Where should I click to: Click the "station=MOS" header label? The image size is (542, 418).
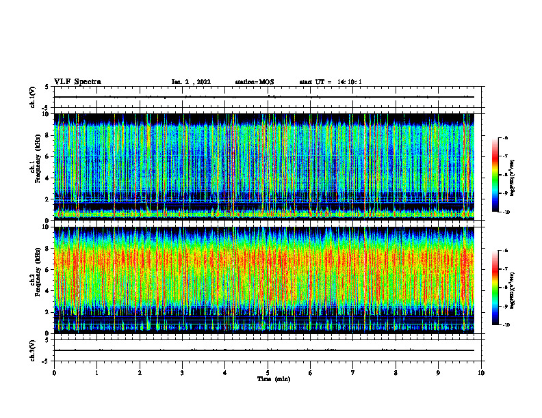pos(255,82)
